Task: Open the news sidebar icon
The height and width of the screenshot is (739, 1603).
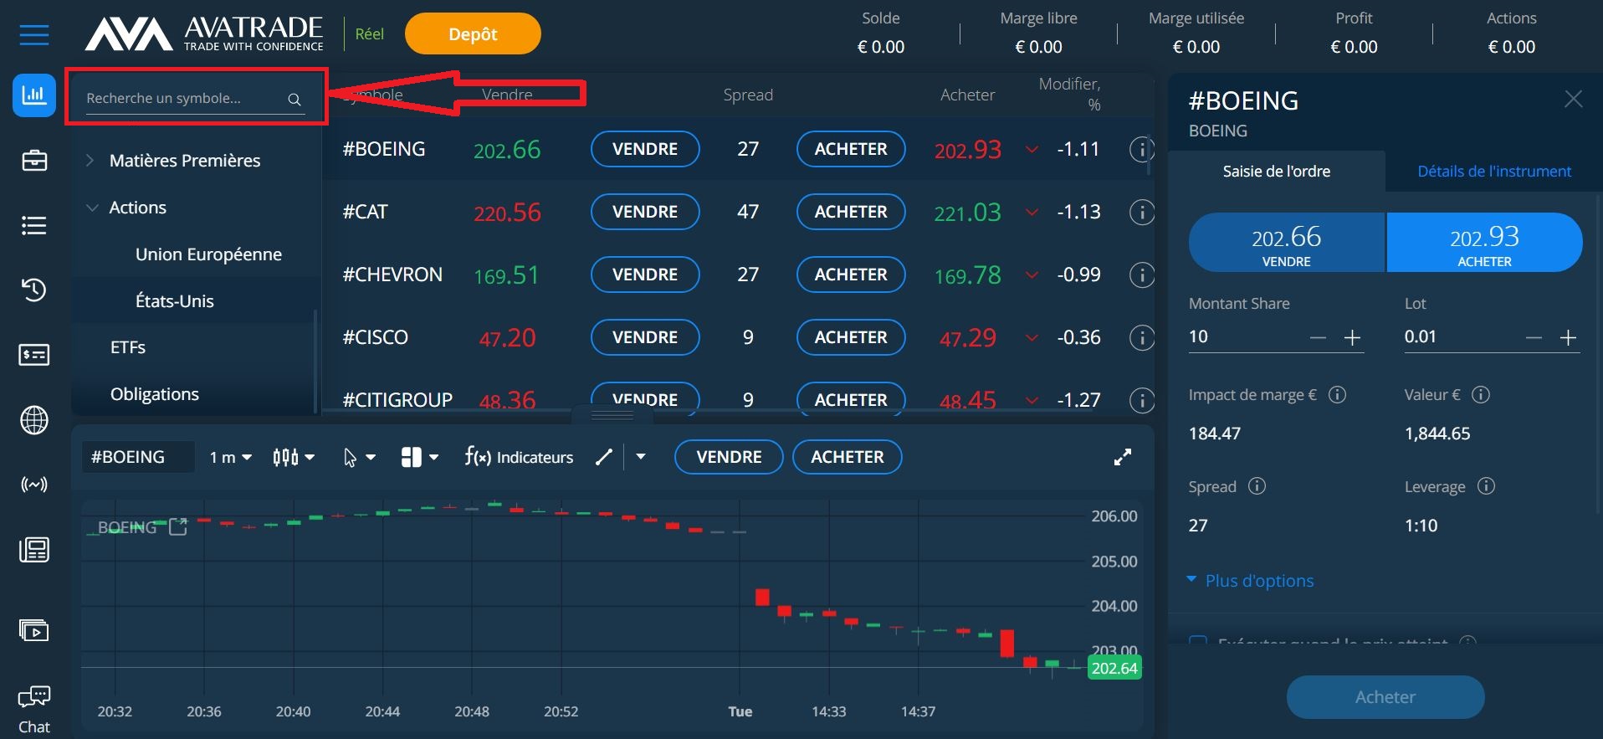Action: [34, 550]
